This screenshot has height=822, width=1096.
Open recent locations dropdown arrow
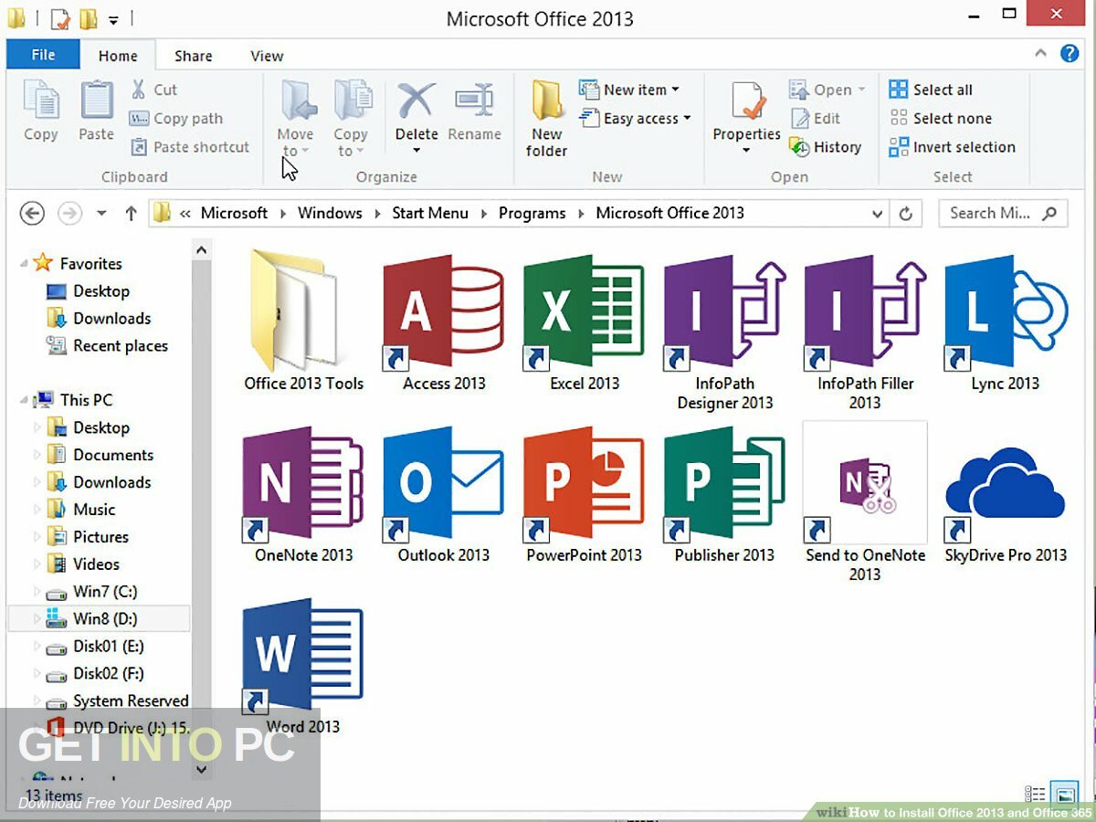(101, 214)
